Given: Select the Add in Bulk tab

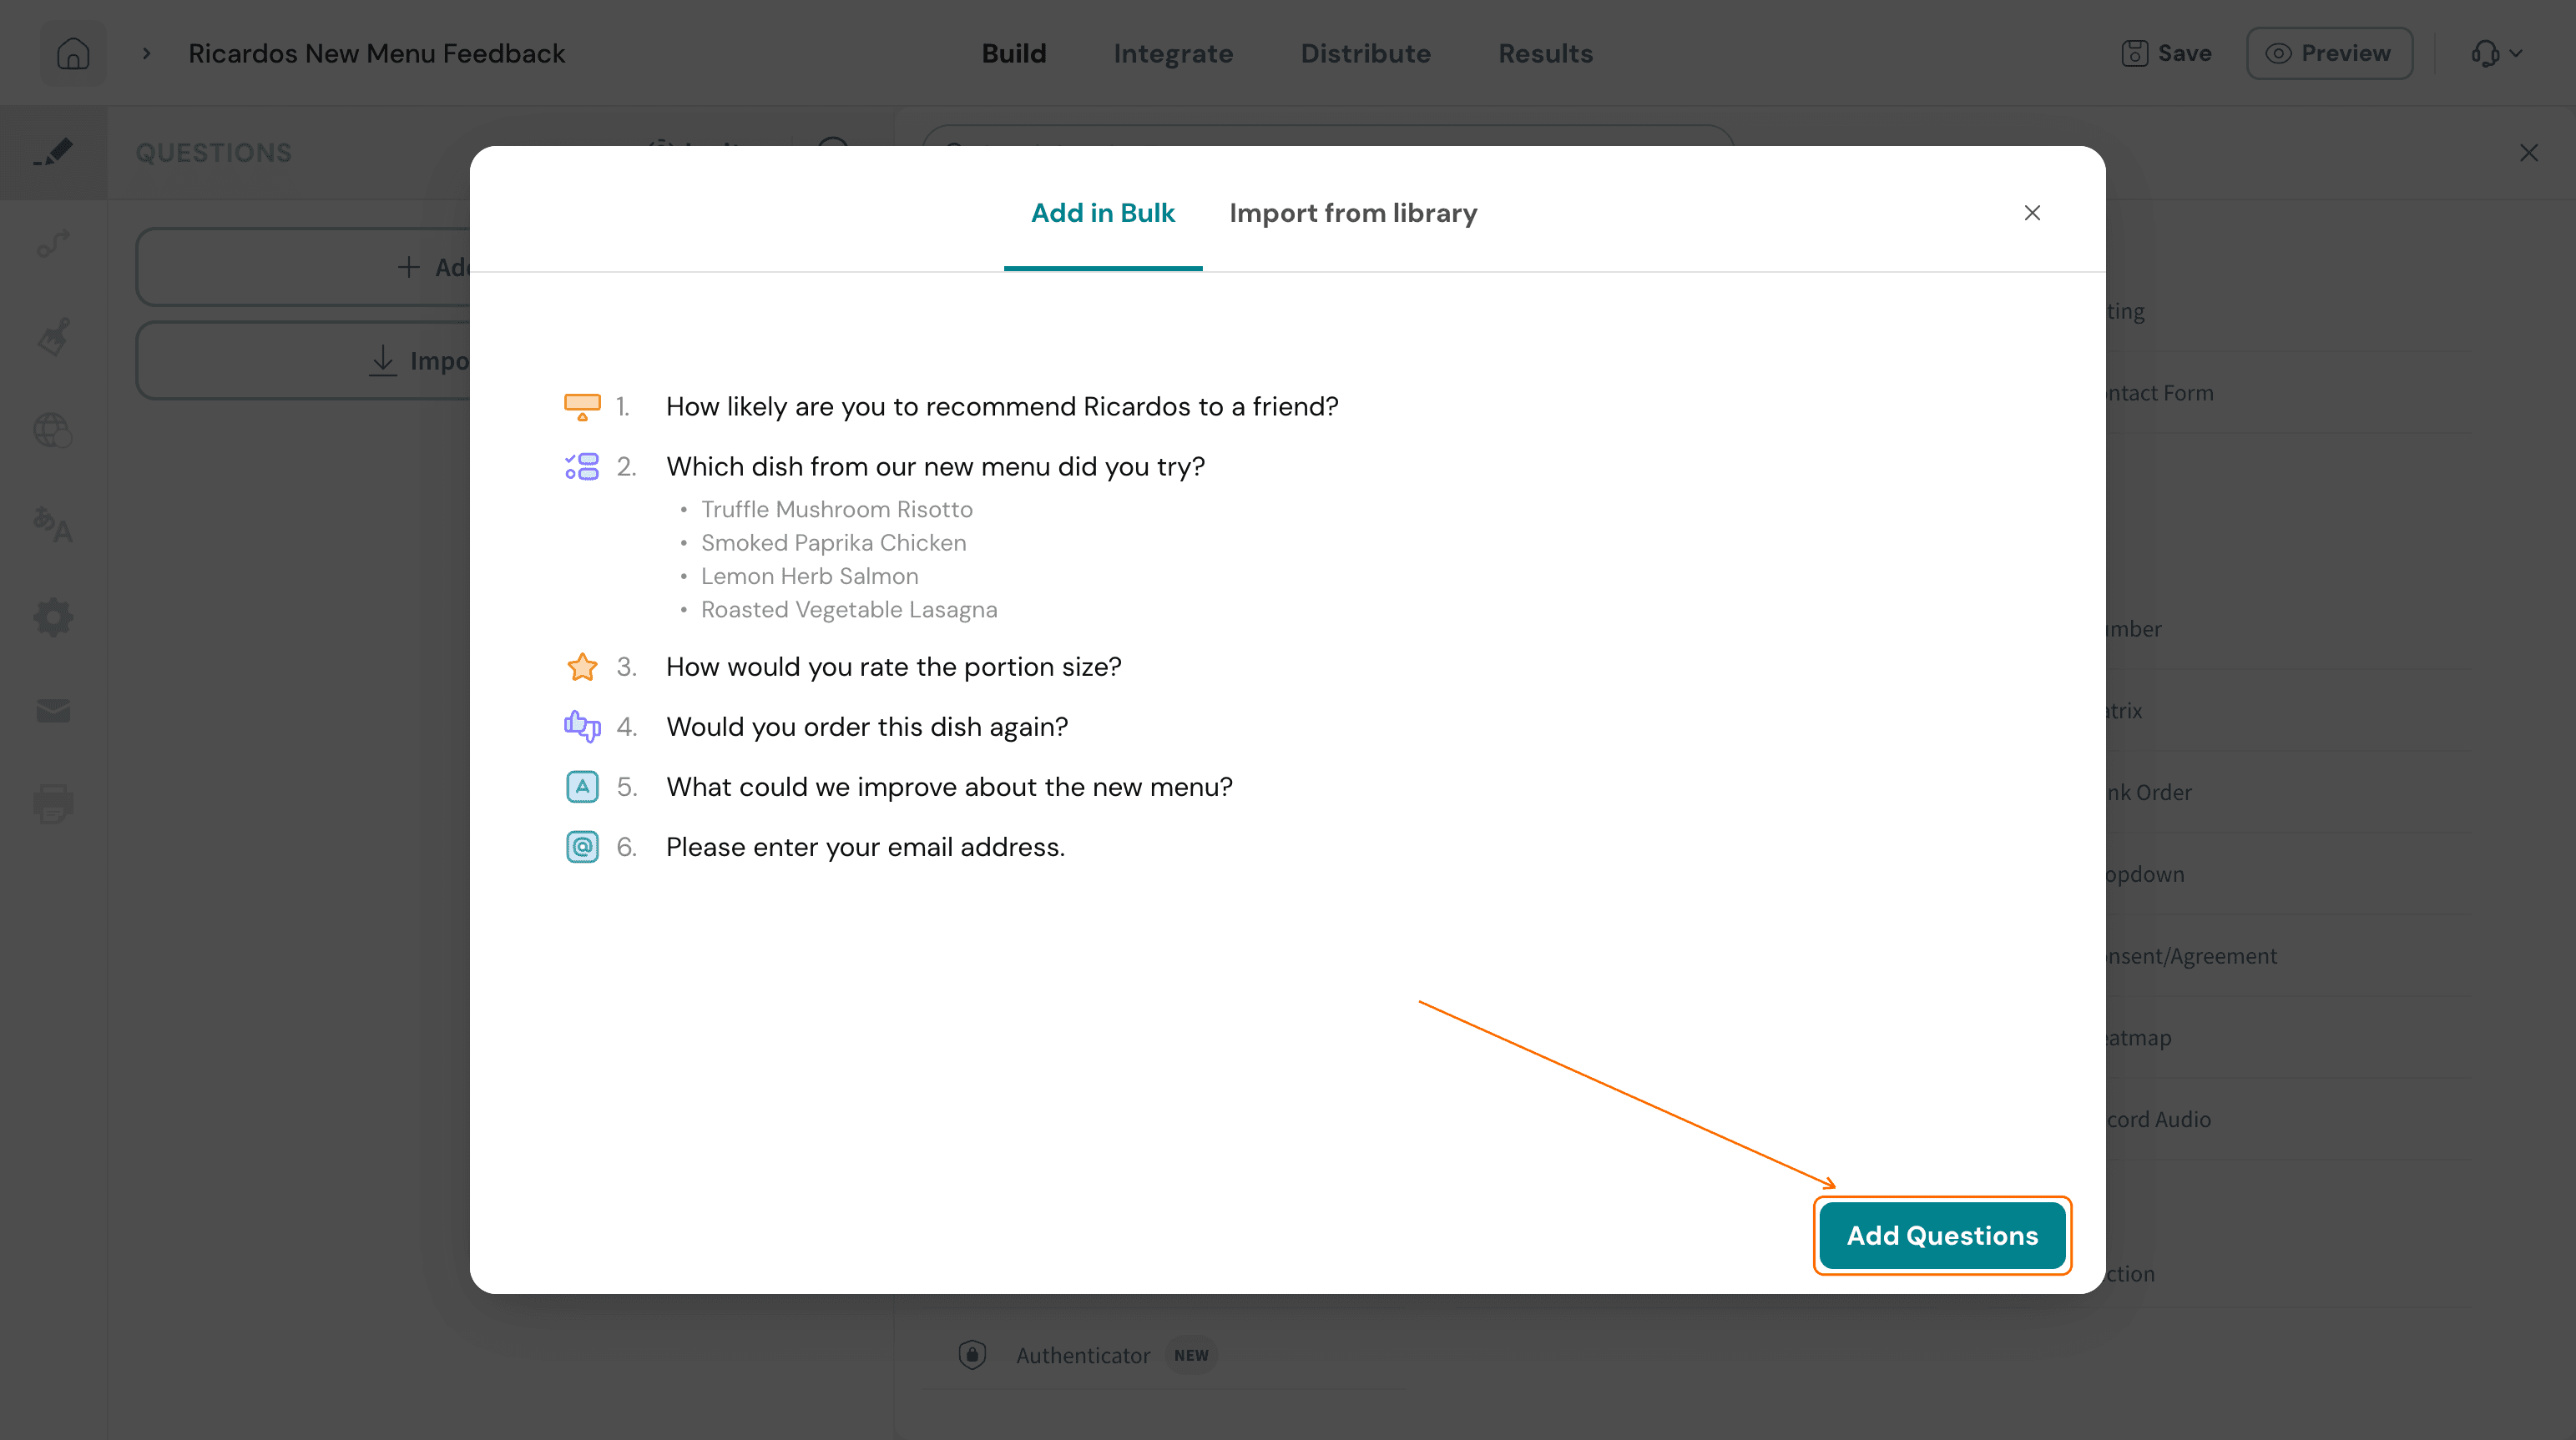Looking at the screenshot, I should pyautogui.click(x=1103, y=213).
